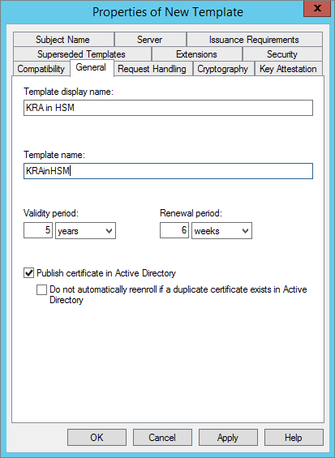Click the validity period number box

click(x=38, y=230)
